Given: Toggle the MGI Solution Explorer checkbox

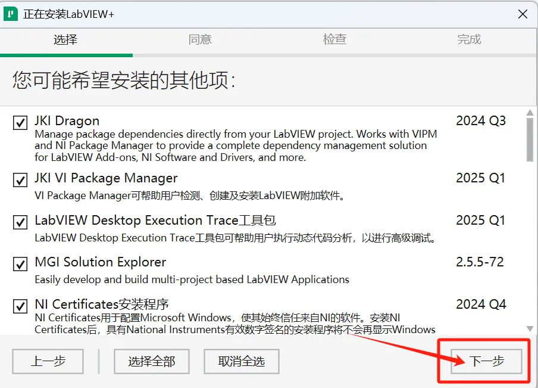Looking at the screenshot, I should [x=20, y=264].
